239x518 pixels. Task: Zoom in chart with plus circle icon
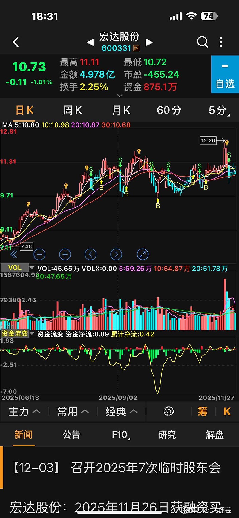[x=65, y=255]
